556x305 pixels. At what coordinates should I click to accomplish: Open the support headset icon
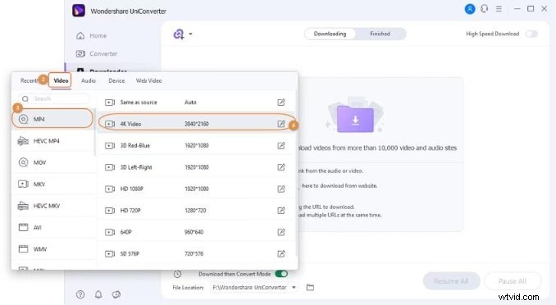(x=485, y=9)
